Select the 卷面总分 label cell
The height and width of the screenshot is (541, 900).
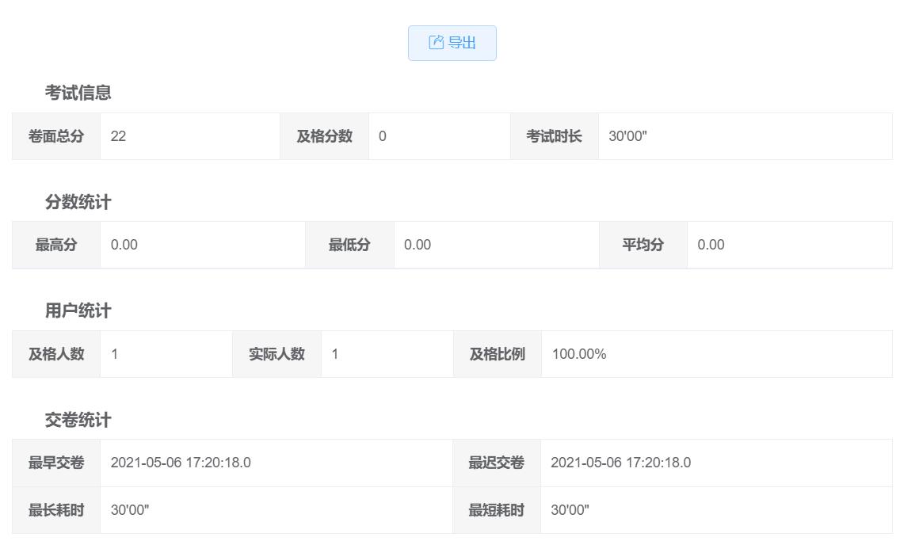[55, 136]
